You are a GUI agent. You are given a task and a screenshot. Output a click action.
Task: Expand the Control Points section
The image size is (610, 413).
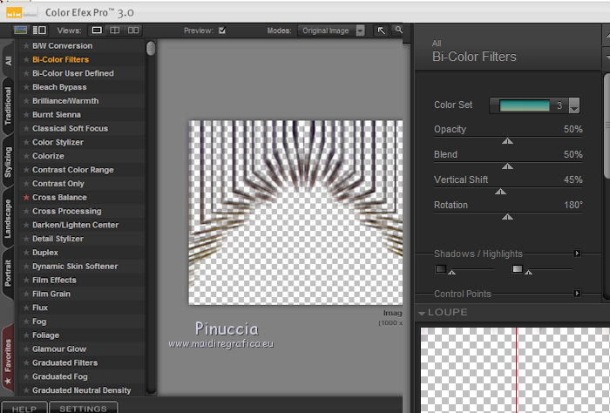pos(576,294)
